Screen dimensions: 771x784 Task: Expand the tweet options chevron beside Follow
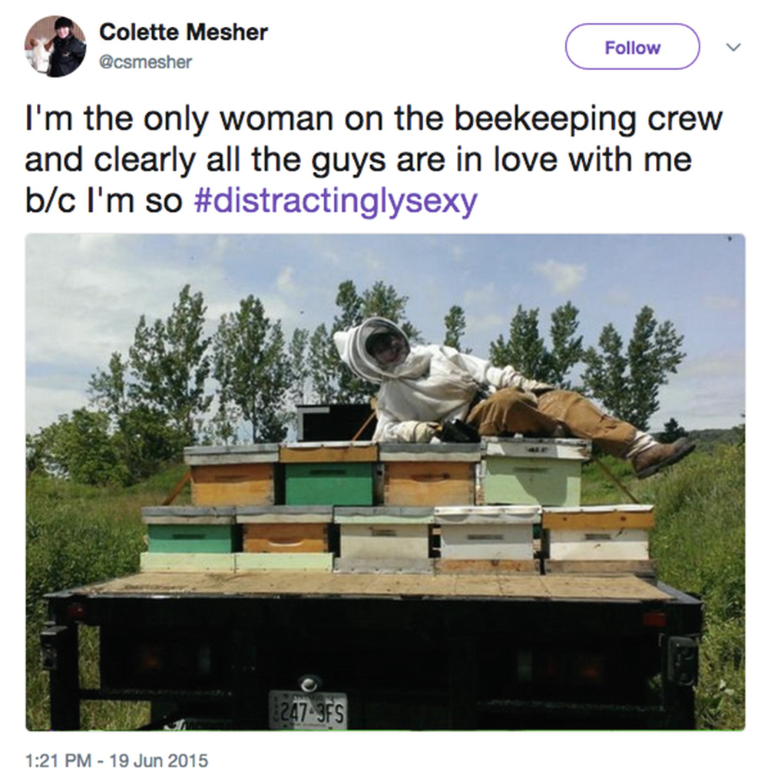click(733, 48)
